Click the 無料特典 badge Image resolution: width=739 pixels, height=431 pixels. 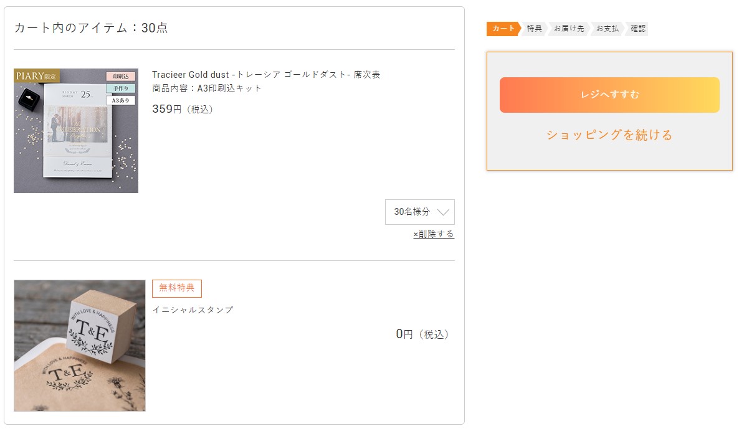click(177, 288)
